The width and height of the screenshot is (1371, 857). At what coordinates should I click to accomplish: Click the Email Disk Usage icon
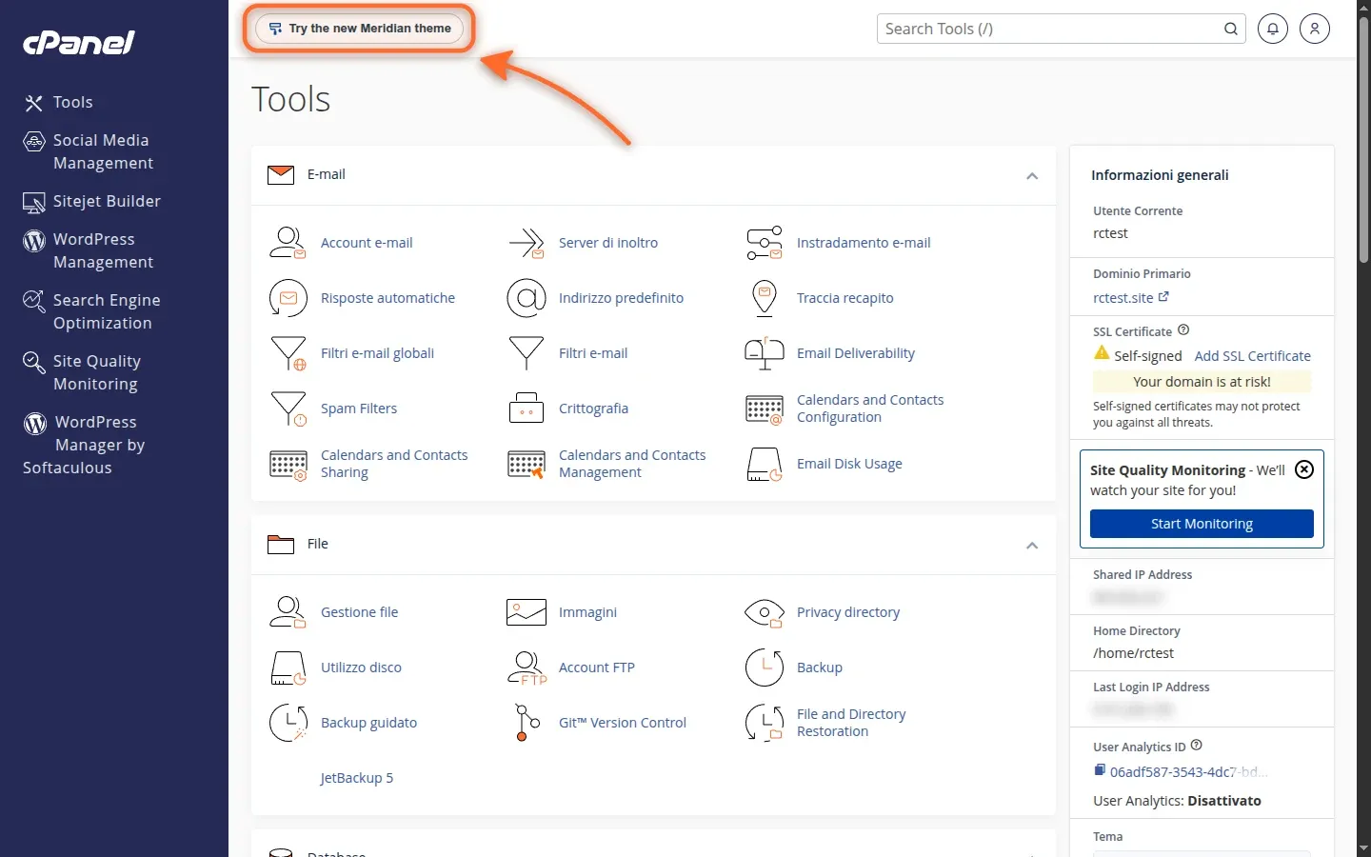(x=765, y=464)
